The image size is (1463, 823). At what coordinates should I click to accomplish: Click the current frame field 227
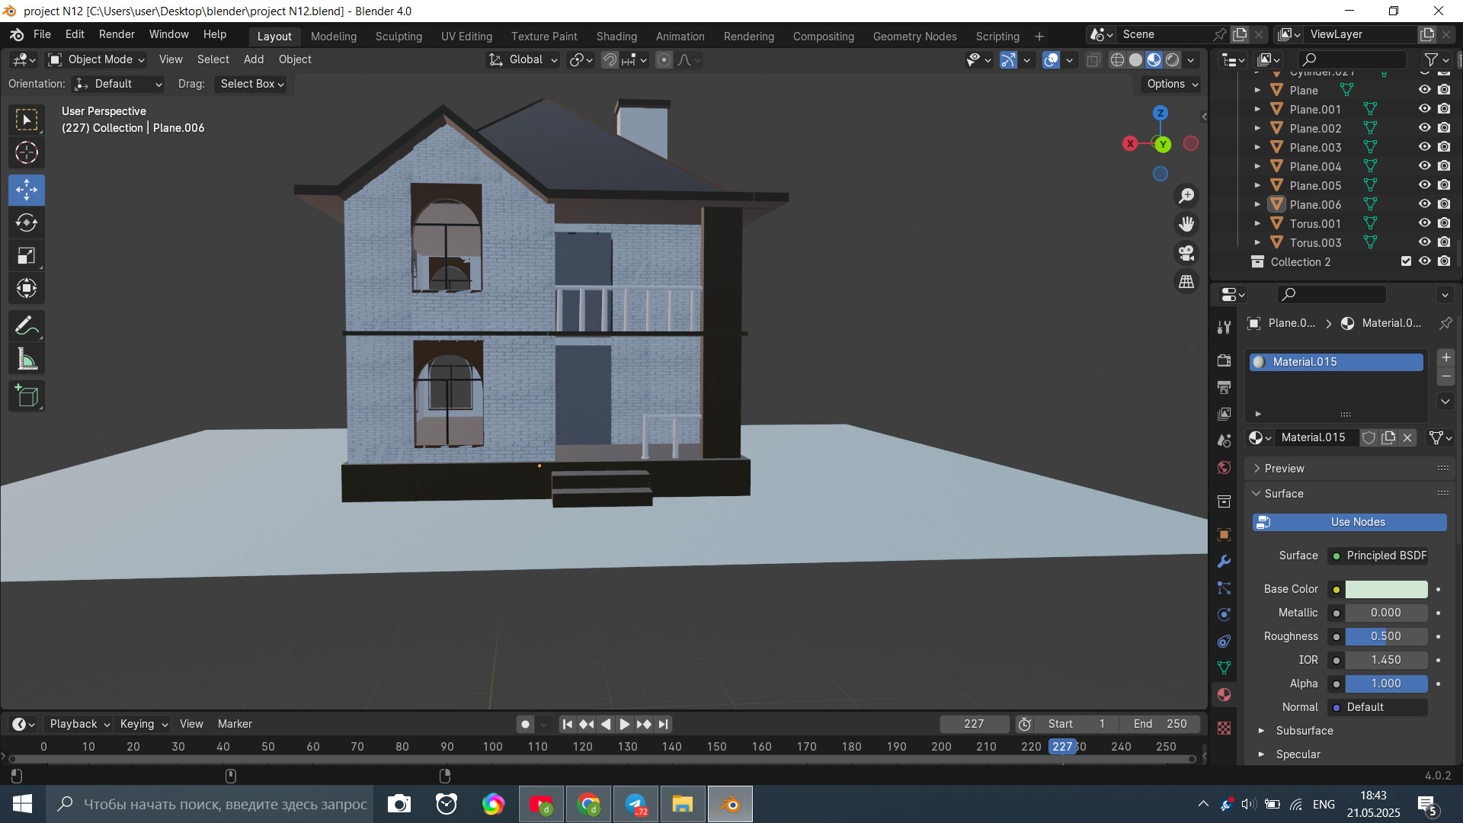[974, 724]
